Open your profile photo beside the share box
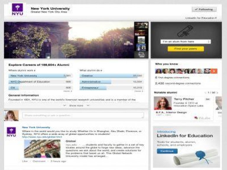227x170 pixels. (x=11, y=115)
